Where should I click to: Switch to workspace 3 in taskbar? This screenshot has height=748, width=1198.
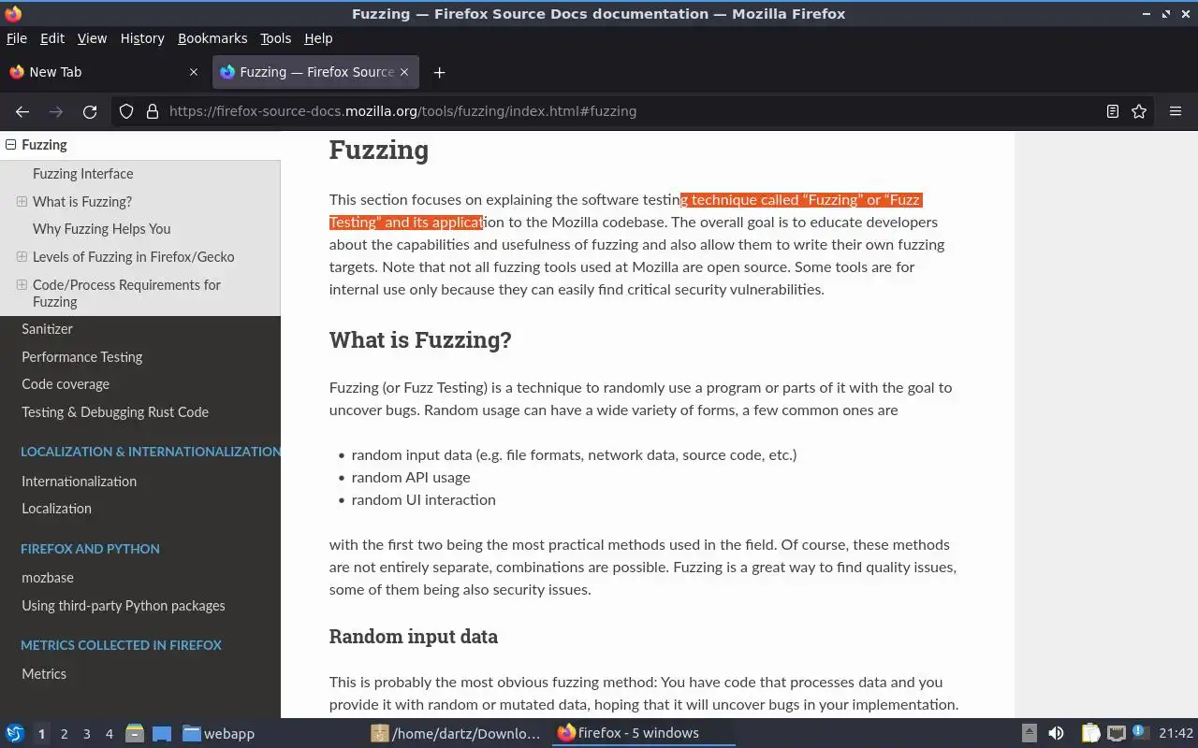tap(86, 734)
